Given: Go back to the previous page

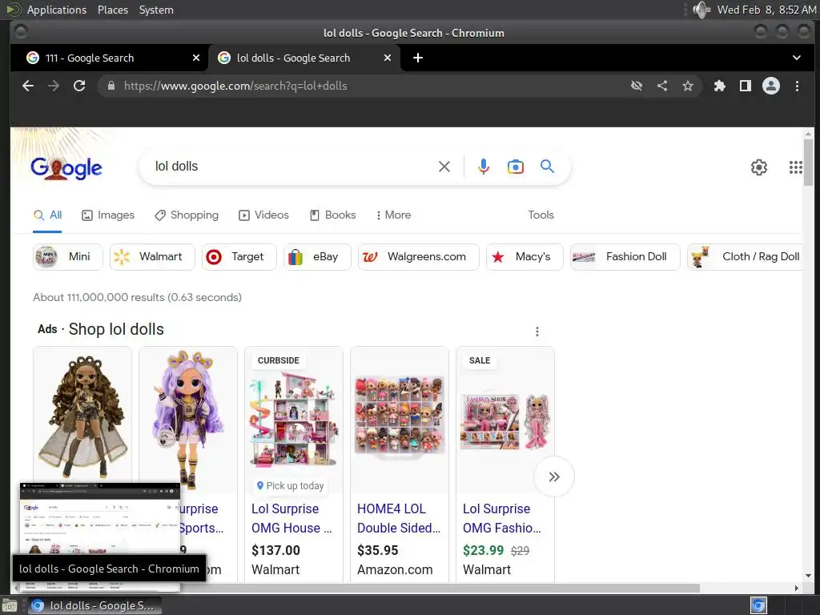Looking at the screenshot, I should point(28,86).
